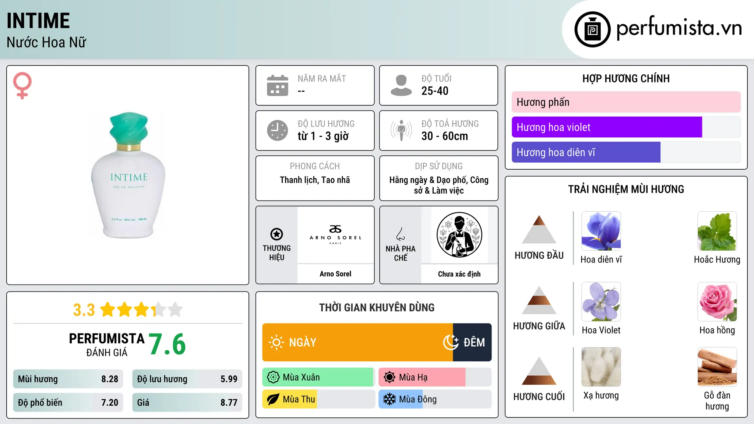
Task: Click the Hoa Violet note label
Action: click(601, 330)
